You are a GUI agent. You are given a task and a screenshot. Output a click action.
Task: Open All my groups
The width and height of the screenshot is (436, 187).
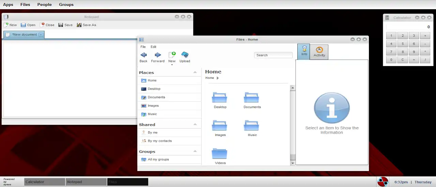click(170, 159)
